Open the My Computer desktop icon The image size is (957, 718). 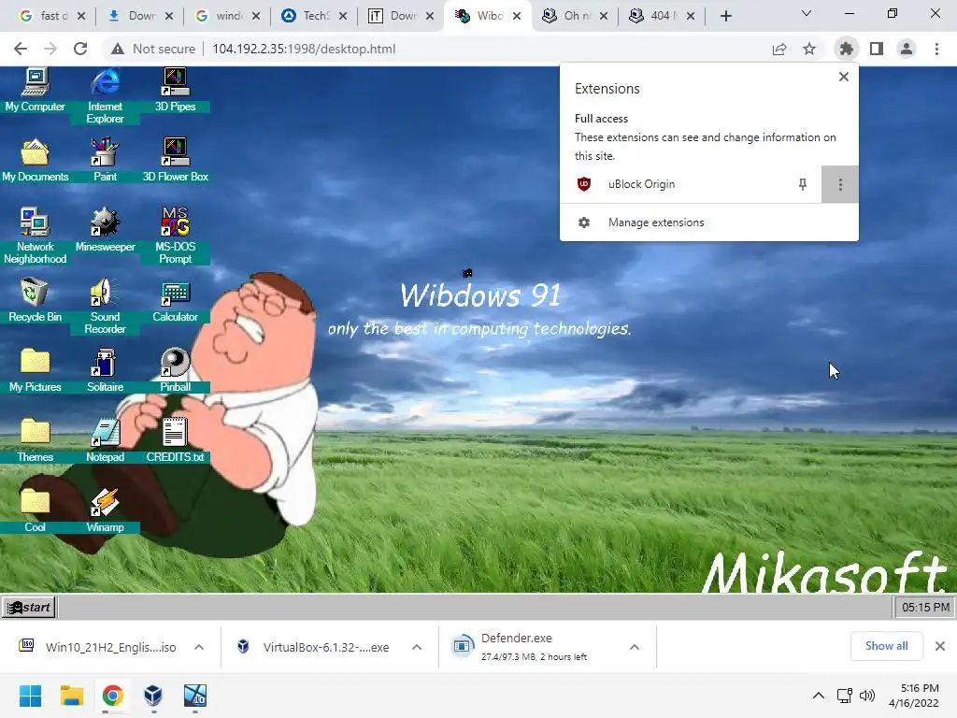tap(35, 90)
